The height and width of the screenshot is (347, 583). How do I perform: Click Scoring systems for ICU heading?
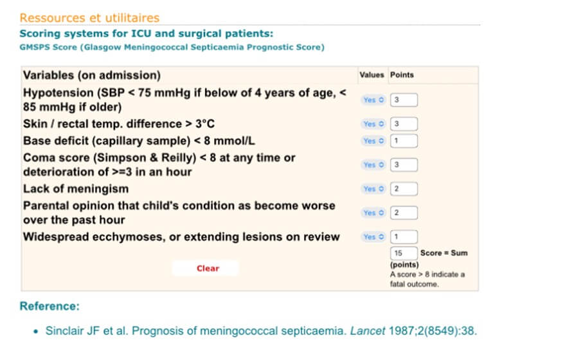[147, 33]
